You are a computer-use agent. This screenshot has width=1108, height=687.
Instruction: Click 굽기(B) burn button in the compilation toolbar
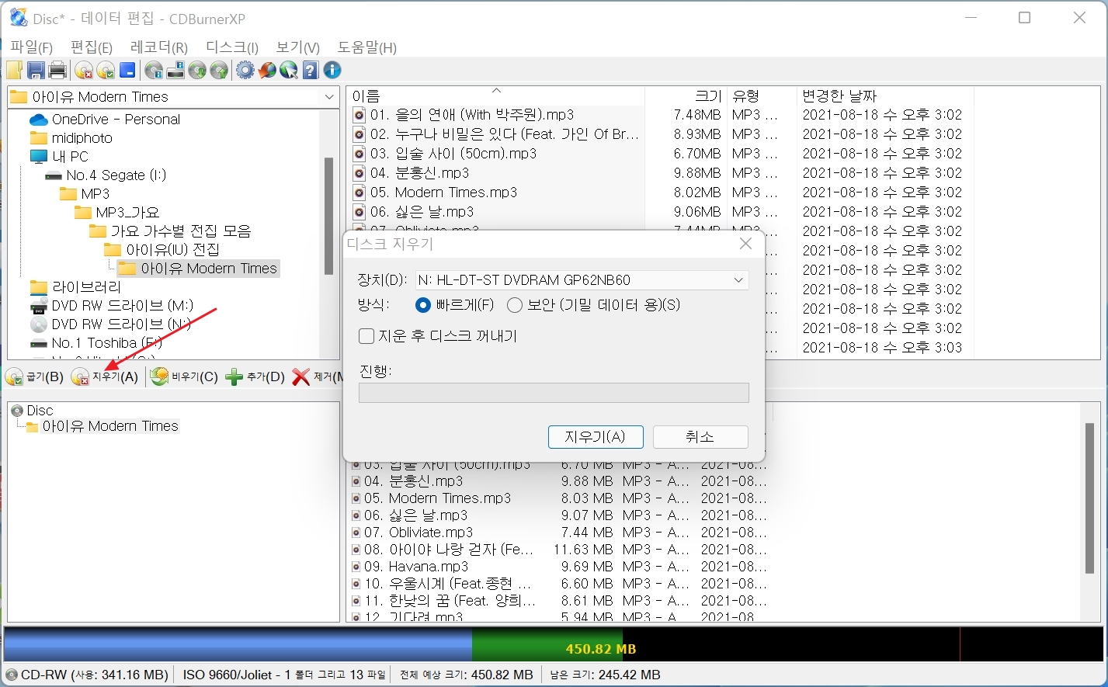34,377
